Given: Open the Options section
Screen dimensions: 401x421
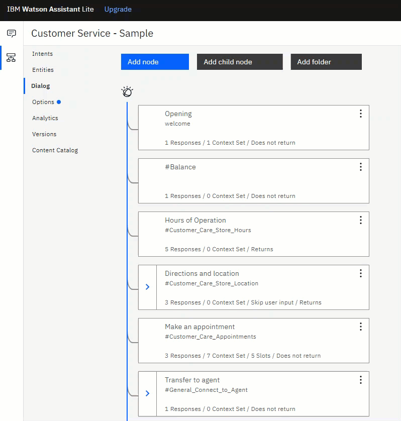Looking at the screenshot, I should [43, 102].
